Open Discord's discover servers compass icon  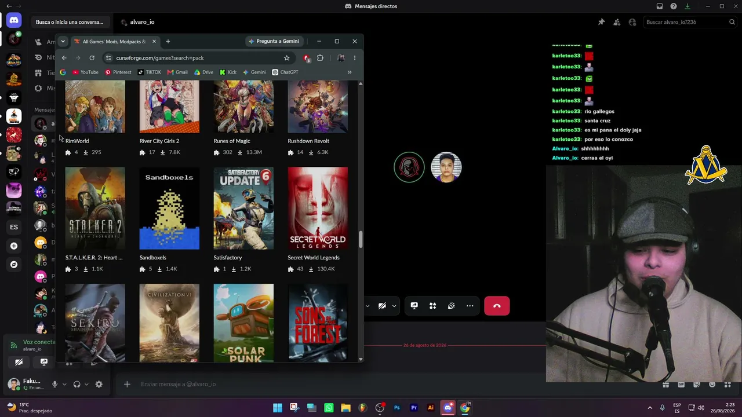(x=14, y=265)
